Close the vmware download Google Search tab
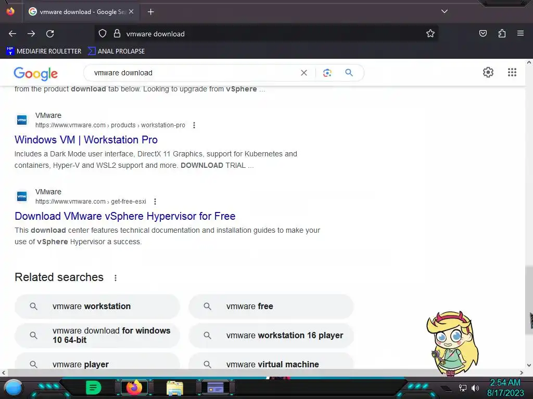The image size is (533, 399). coord(131,11)
